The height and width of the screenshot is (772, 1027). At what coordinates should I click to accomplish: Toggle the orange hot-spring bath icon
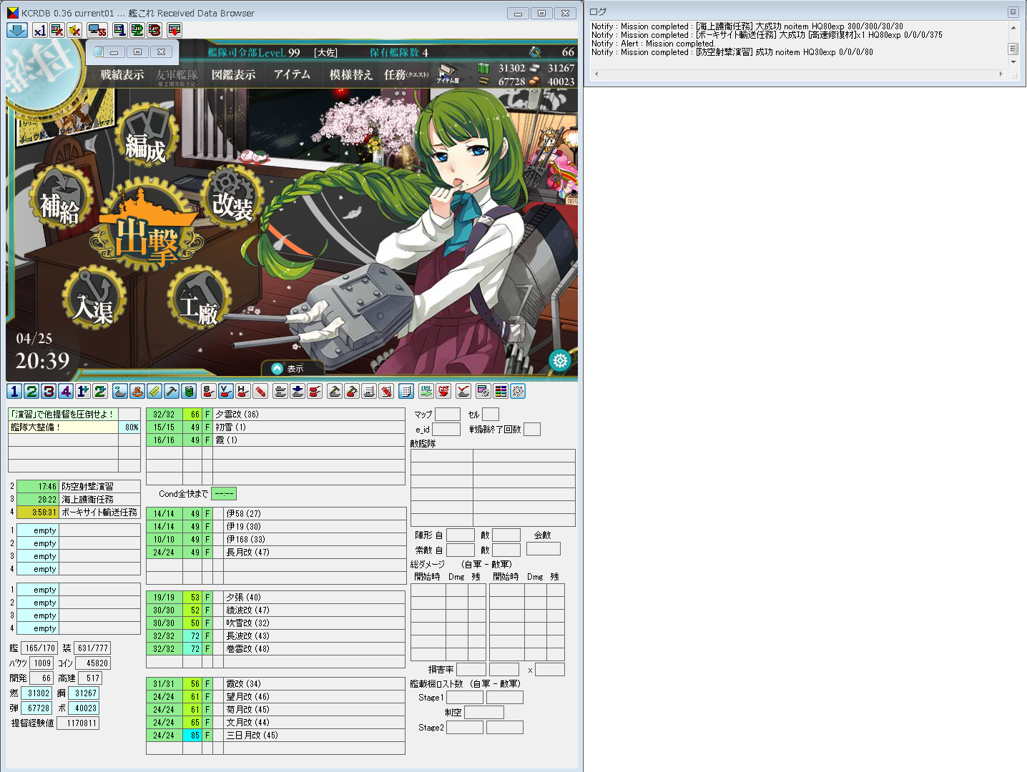tap(137, 391)
